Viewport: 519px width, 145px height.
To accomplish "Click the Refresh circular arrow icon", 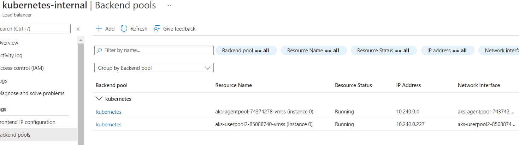I will pos(124,29).
